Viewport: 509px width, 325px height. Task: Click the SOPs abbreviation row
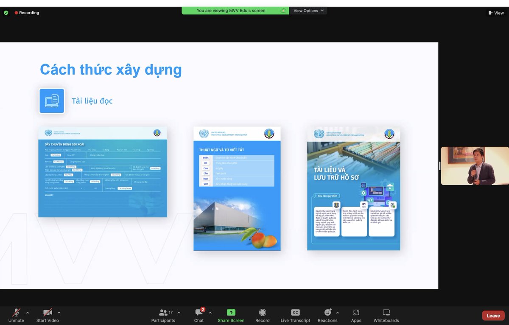point(237,158)
